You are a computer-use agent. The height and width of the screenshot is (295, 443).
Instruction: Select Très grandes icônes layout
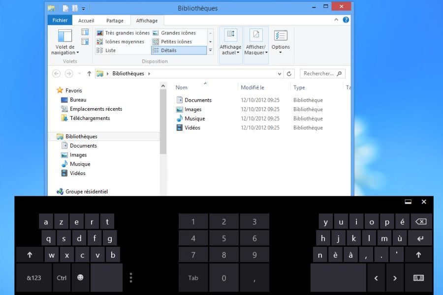coord(123,33)
